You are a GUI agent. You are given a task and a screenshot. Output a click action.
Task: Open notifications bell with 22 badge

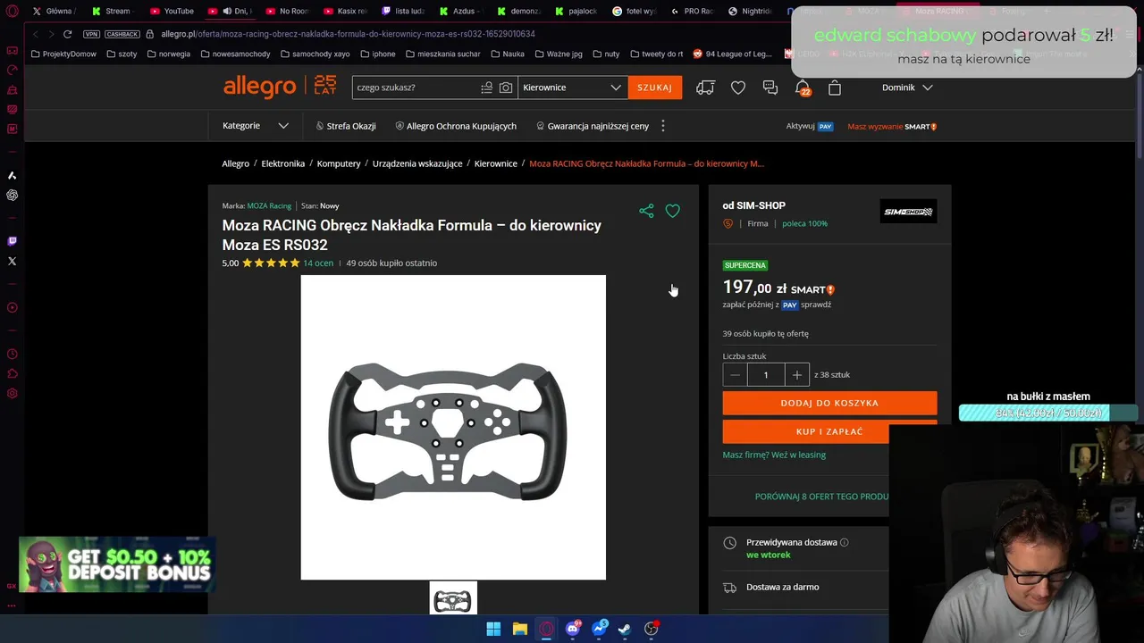click(803, 88)
